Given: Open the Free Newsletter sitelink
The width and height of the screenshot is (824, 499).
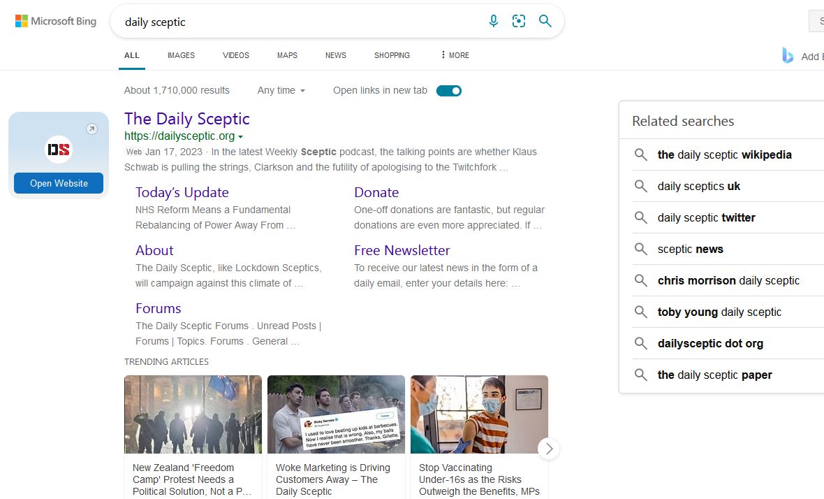Looking at the screenshot, I should coord(402,250).
